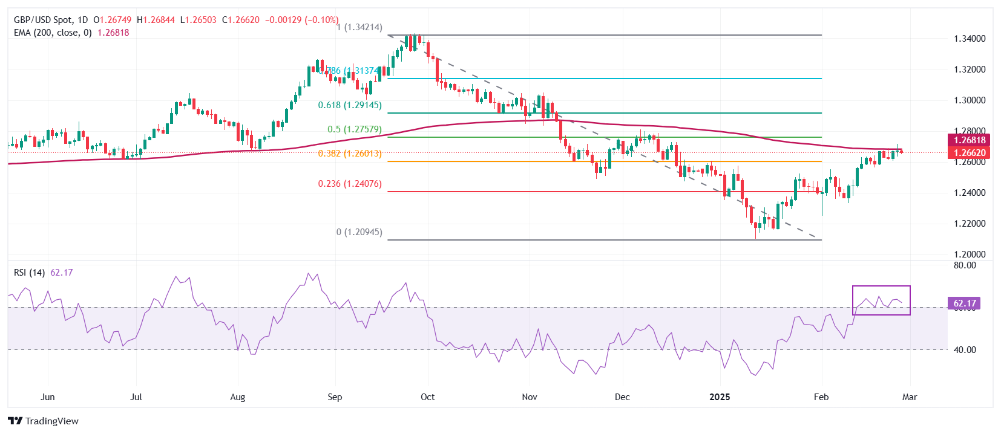Click the purple rectangle on the RSI pane
Image resolution: width=1001 pixels, height=434 pixels.
(881, 287)
